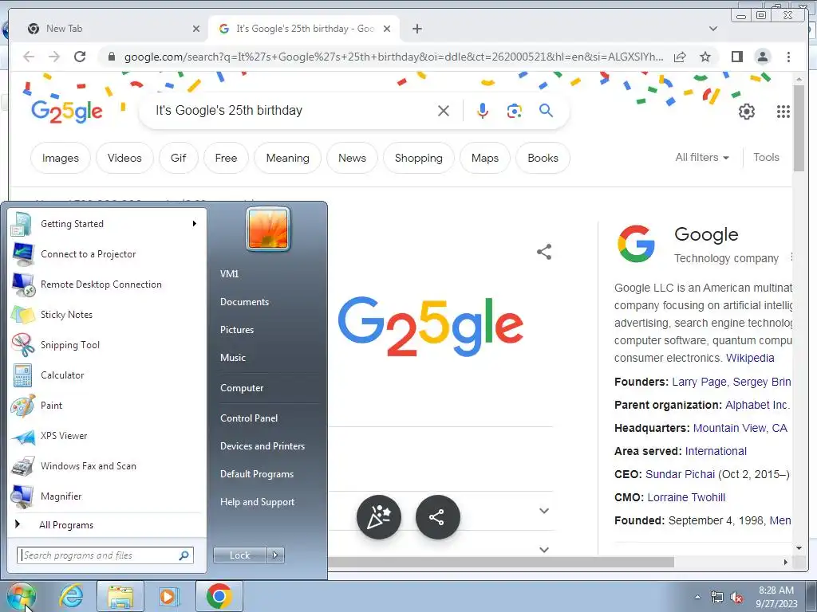The height and width of the screenshot is (612, 817).
Task: Open Chrome tab search chevron
Action: coord(712,29)
